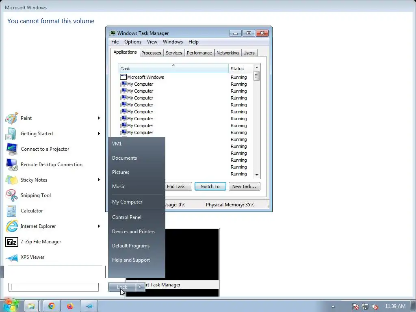Open Firefox from the taskbar

[70, 306]
